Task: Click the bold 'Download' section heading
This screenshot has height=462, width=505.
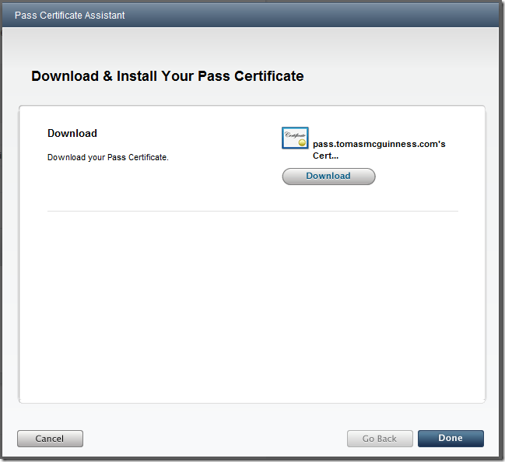Action: click(72, 133)
